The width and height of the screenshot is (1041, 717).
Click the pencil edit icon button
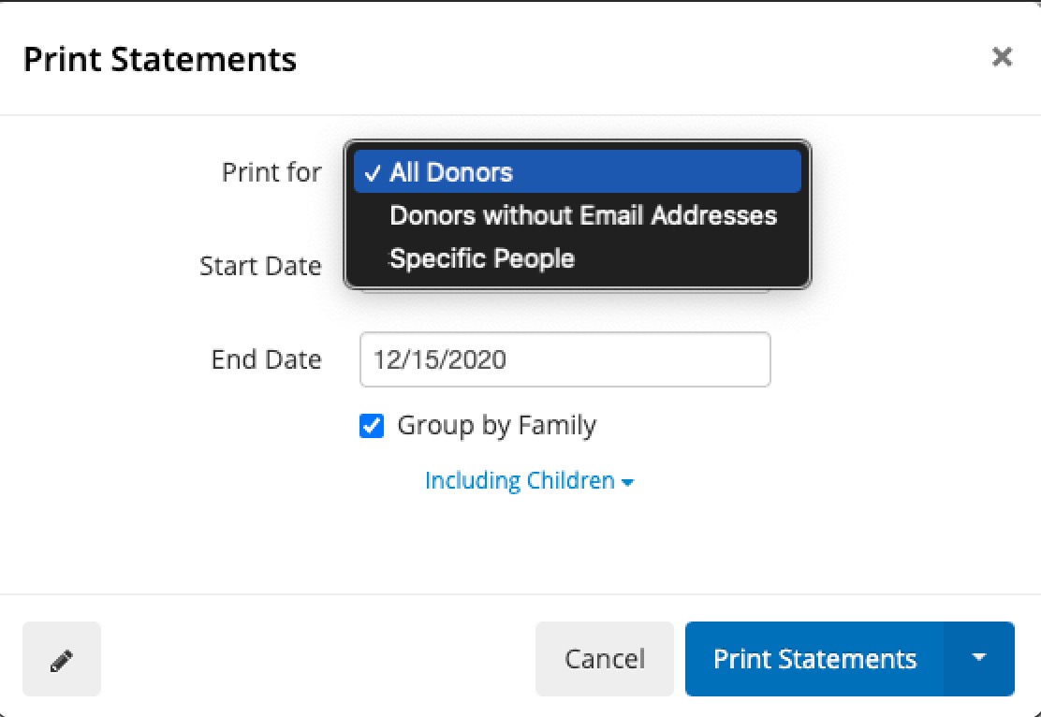pyautogui.click(x=62, y=659)
